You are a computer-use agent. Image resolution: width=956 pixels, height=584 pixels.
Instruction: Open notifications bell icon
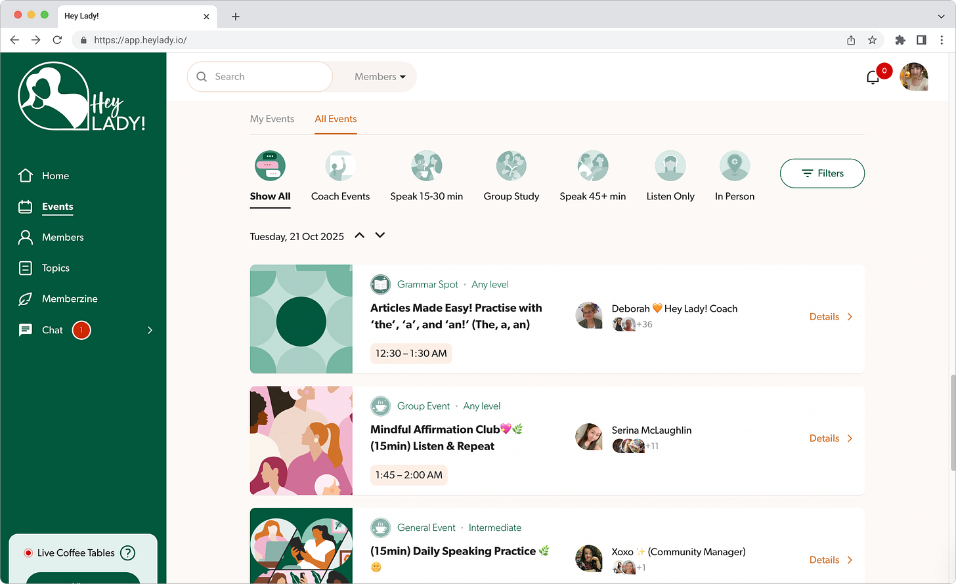pos(873,77)
